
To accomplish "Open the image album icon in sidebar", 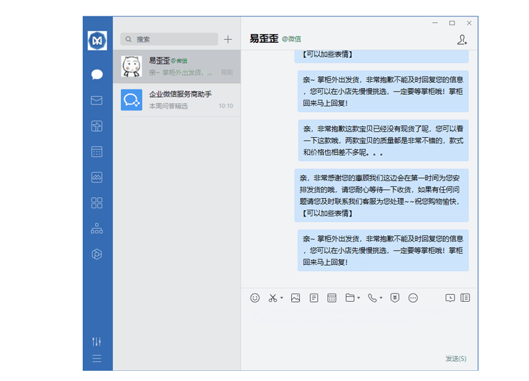I will click(x=97, y=178).
